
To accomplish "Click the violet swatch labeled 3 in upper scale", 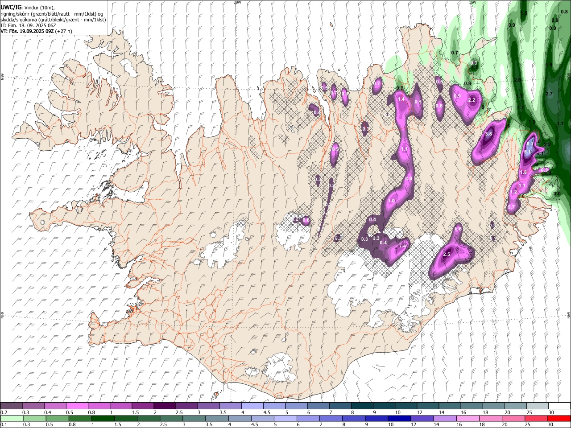I will (x=208, y=406).
